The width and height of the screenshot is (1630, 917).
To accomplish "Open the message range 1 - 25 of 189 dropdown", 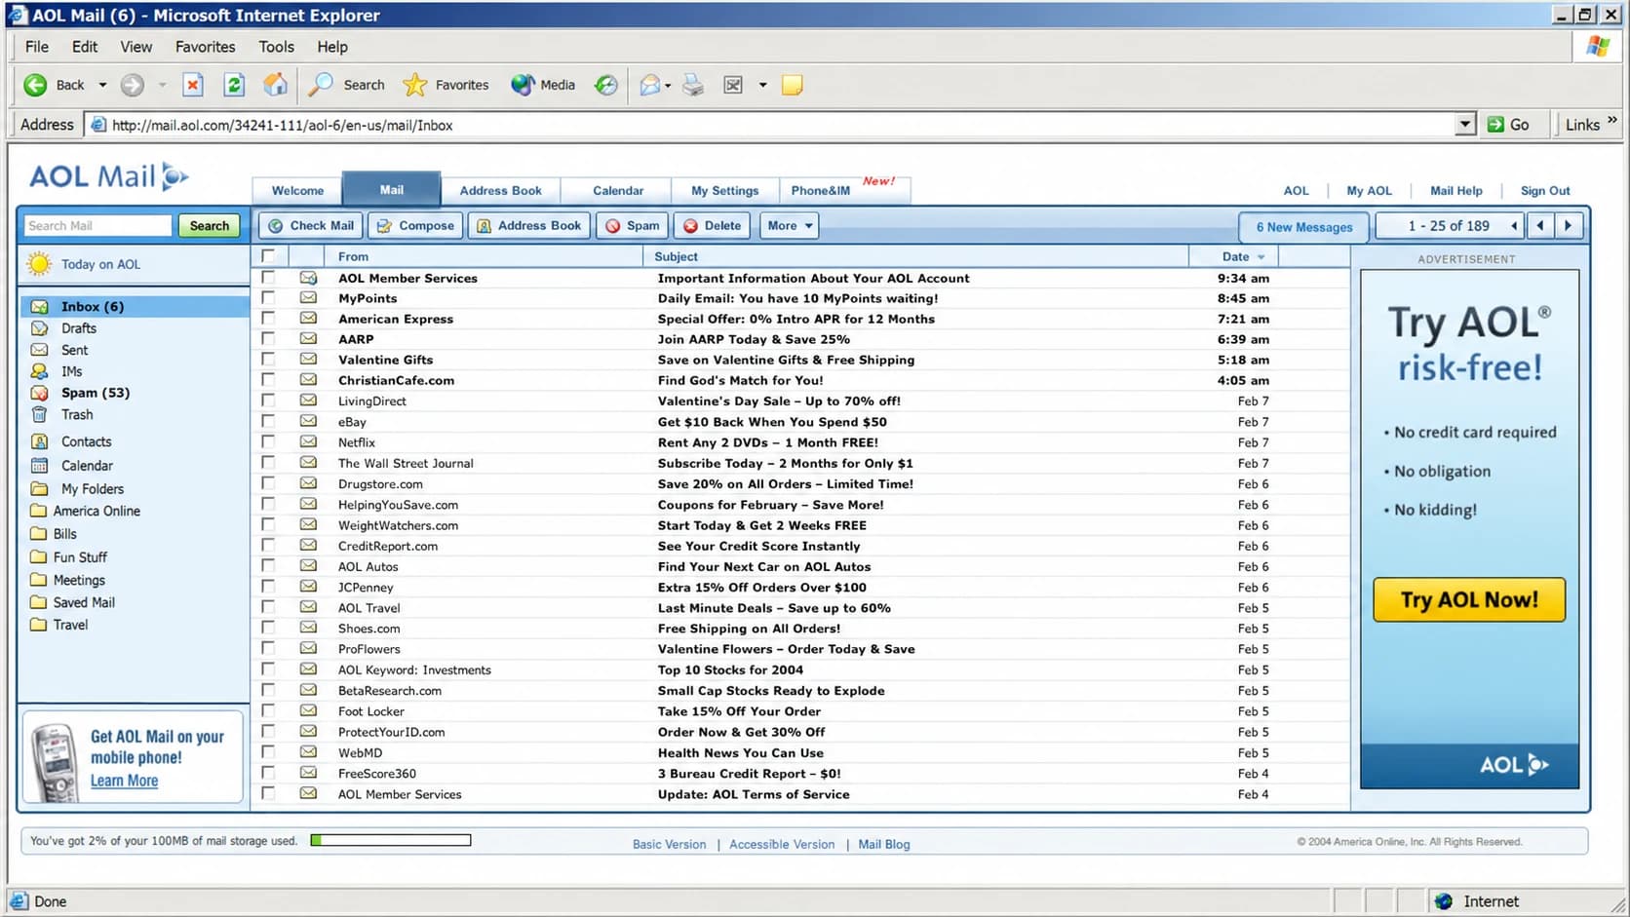I will click(1514, 226).
